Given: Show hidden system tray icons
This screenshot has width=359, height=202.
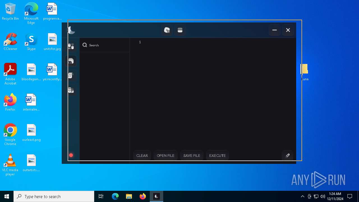Looking at the screenshot, I should tap(303, 196).
